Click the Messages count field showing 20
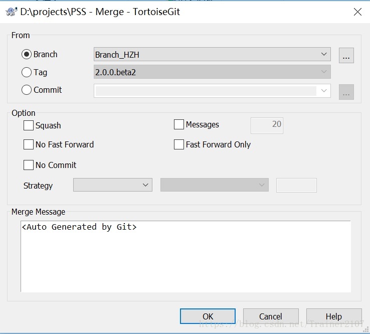This screenshot has height=334, width=370. [267, 125]
